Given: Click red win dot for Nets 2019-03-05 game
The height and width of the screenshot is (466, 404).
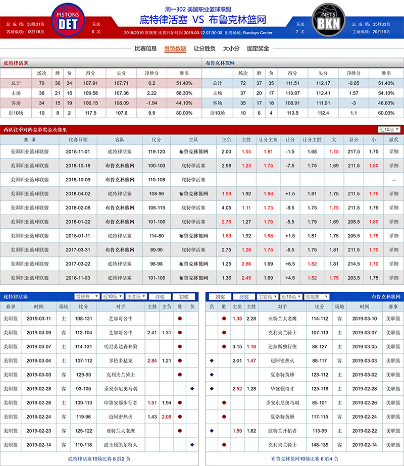Looking at the screenshot, I should (224, 346).
